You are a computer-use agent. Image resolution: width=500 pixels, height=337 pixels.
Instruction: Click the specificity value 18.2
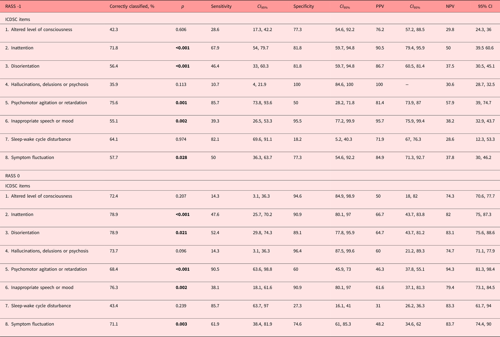coord(298,139)
